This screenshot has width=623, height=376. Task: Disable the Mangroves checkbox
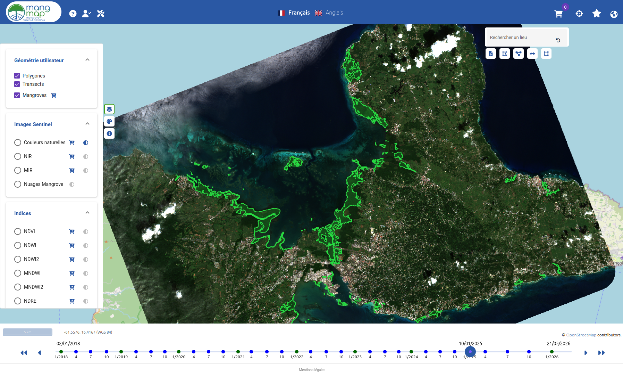pyautogui.click(x=17, y=95)
